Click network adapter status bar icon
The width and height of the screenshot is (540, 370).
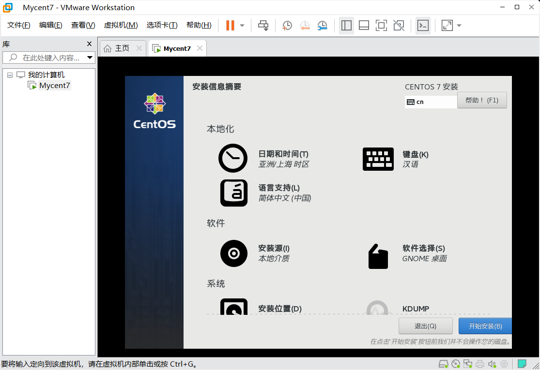click(468, 364)
